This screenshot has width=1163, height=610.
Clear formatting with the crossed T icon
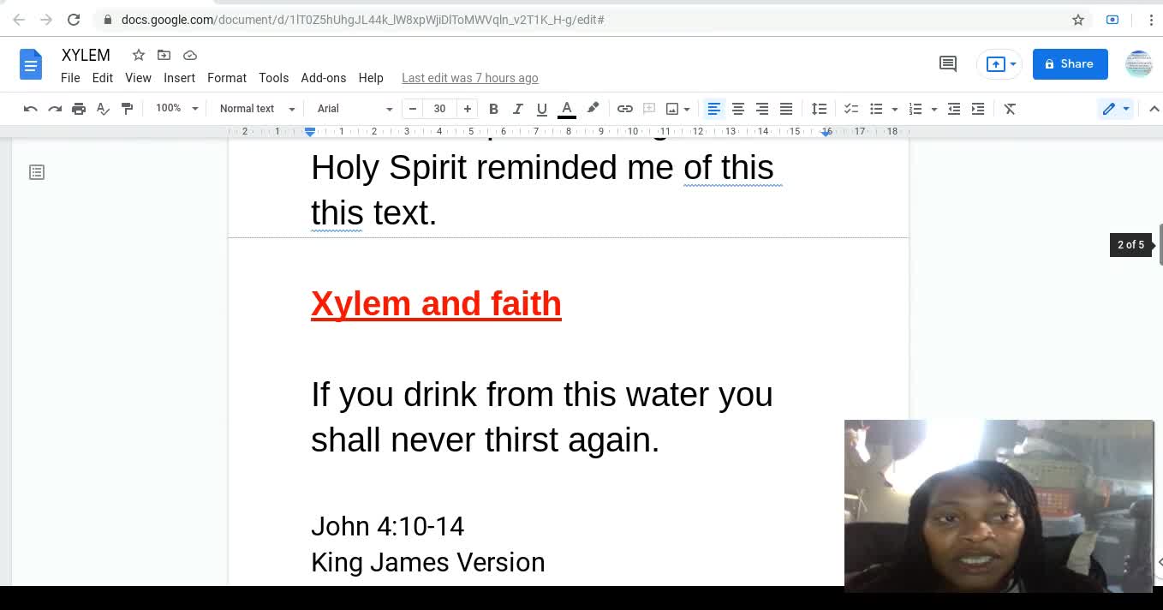pos(1010,109)
